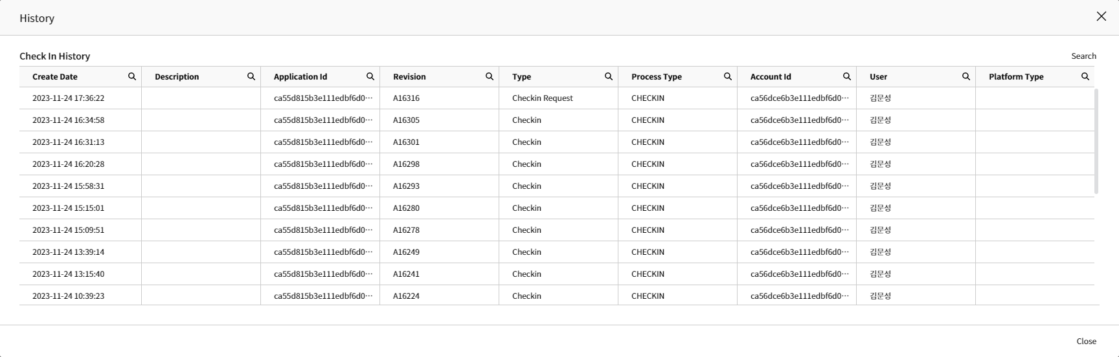Click user 김문성 in A16249 row

tap(916, 252)
